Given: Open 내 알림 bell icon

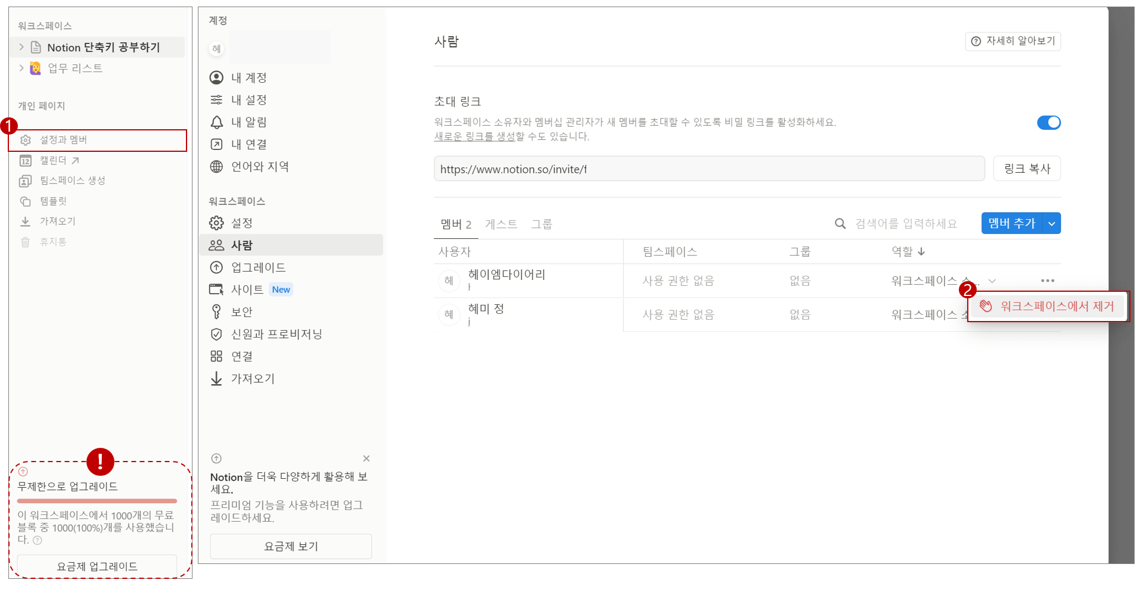Looking at the screenshot, I should point(217,122).
